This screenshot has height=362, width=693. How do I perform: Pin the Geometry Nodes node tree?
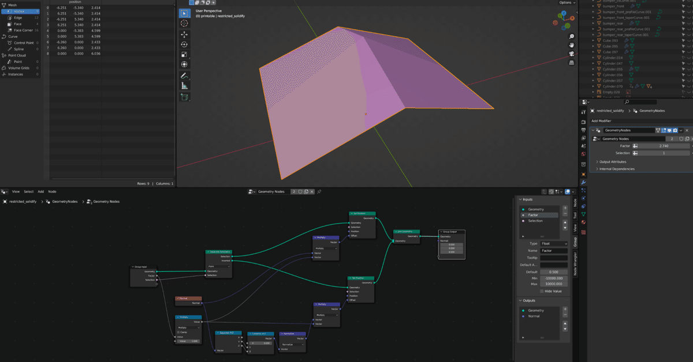click(319, 191)
